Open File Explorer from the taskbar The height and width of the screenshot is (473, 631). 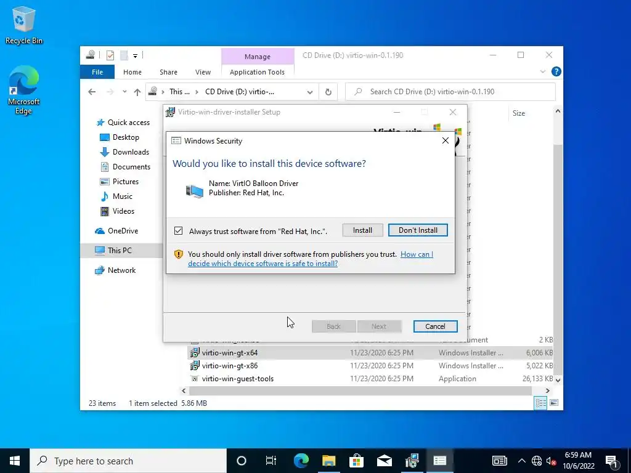coord(329,461)
